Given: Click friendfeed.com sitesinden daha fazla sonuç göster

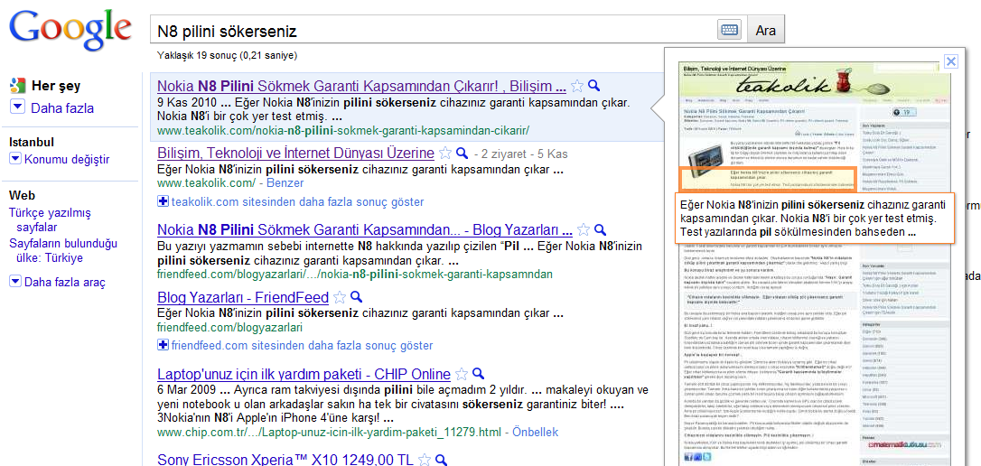Looking at the screenshot, I should pyautogui.click(x=303, y=345).
